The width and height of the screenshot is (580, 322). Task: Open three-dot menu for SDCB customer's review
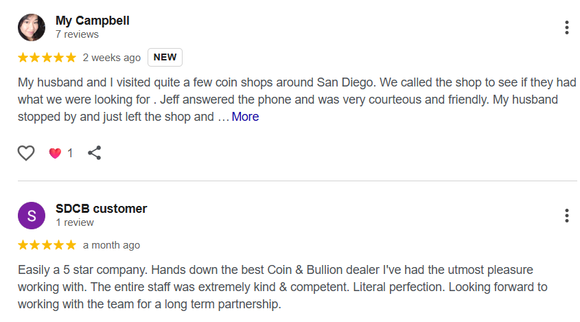566,216
